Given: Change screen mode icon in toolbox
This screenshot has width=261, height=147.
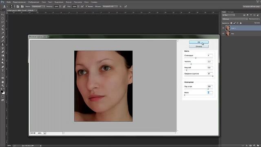Looking at the screenshot, I should [3, 100].
